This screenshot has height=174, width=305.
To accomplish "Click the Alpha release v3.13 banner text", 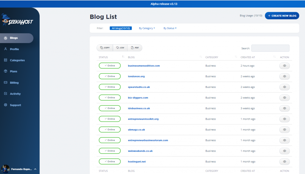I will (x=164, y=4).
